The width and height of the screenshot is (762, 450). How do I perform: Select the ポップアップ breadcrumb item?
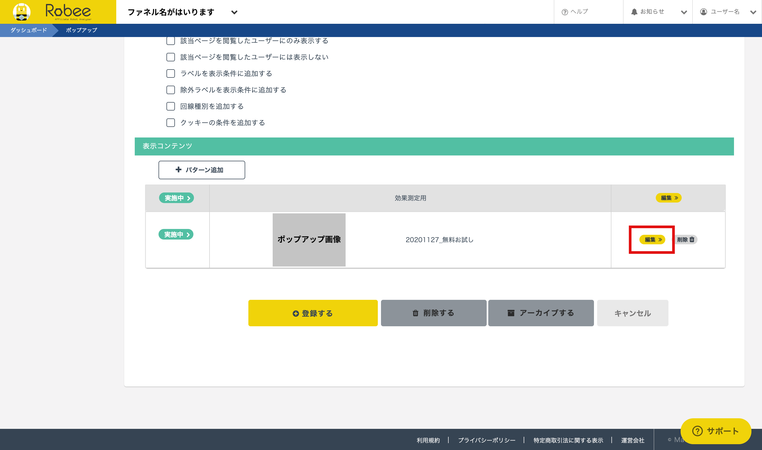tap(81, 30)
